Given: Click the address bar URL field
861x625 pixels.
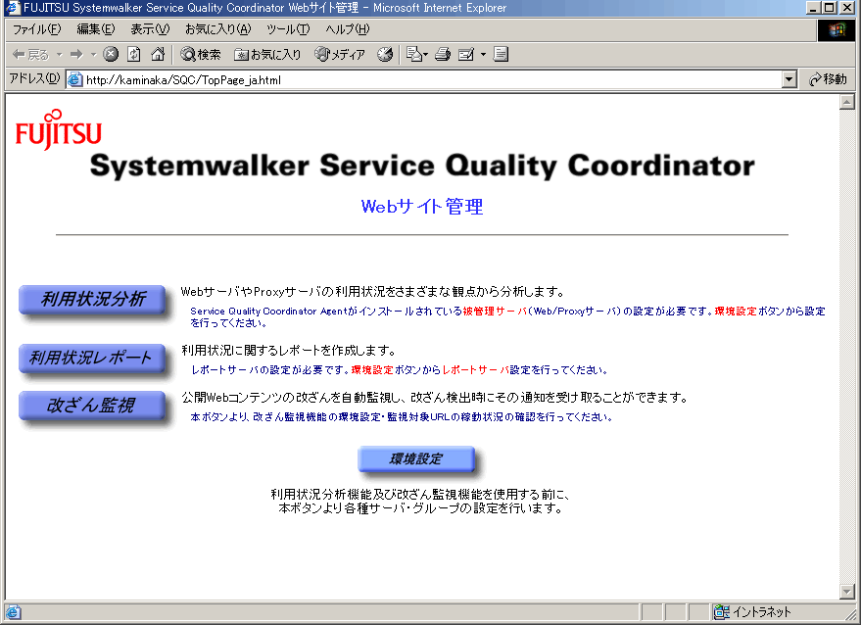Looking at the screenshot, I should click(431, 79).
